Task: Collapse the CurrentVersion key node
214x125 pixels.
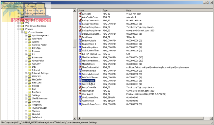Action: click(22, 32)
